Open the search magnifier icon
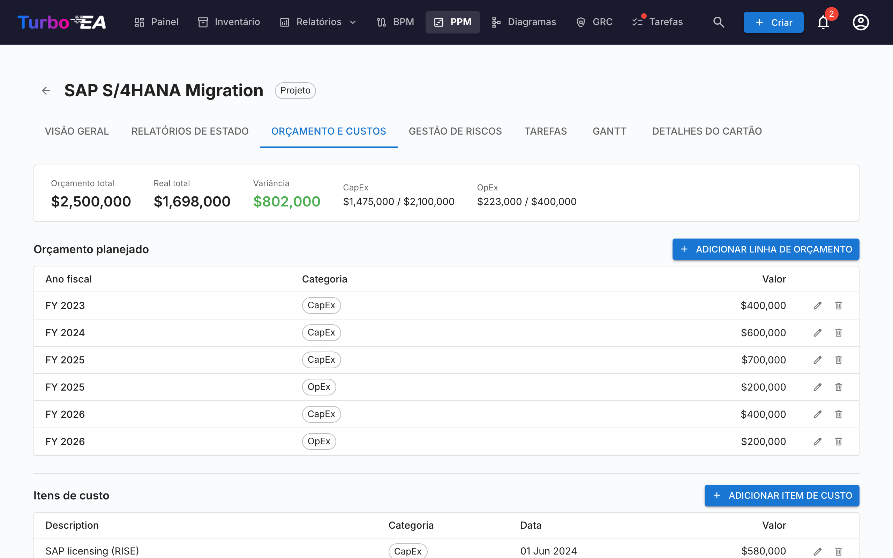Image resolution: width=893 pixels, height=558 pixels. tap(719, 22)
